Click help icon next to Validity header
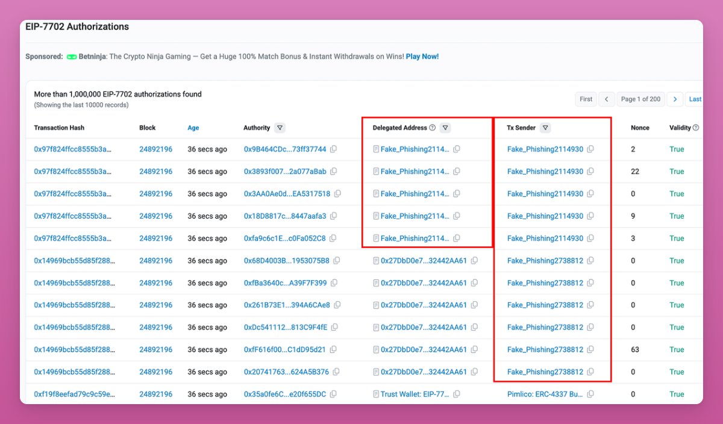Image resolution: width=723 pixels, height=424 pixels. point(696,128)
